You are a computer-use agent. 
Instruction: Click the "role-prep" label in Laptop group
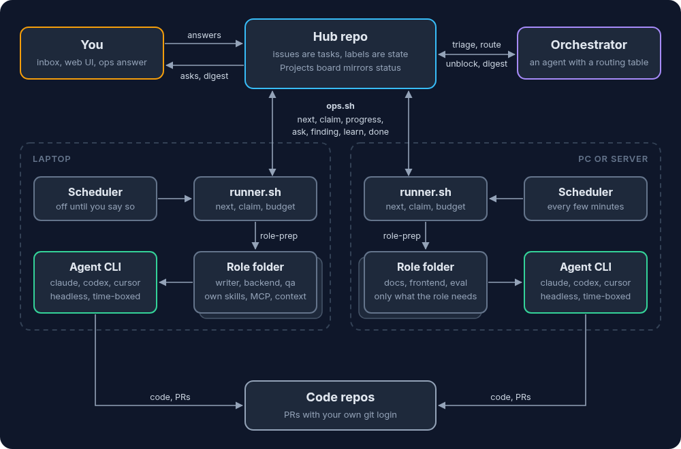[x=279, y=236]
